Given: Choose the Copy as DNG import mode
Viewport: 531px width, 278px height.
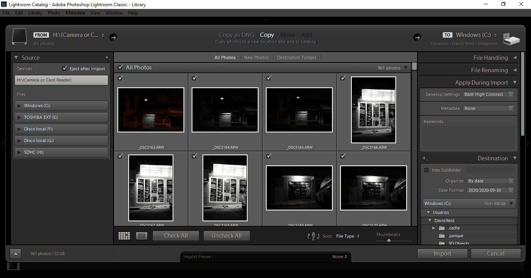Looking at the screenshot, I should [x=236, y=35].
